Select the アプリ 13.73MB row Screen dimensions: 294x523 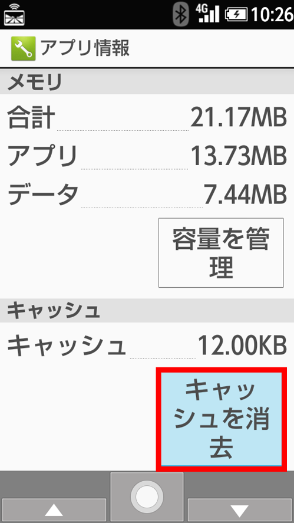[147, 156]
